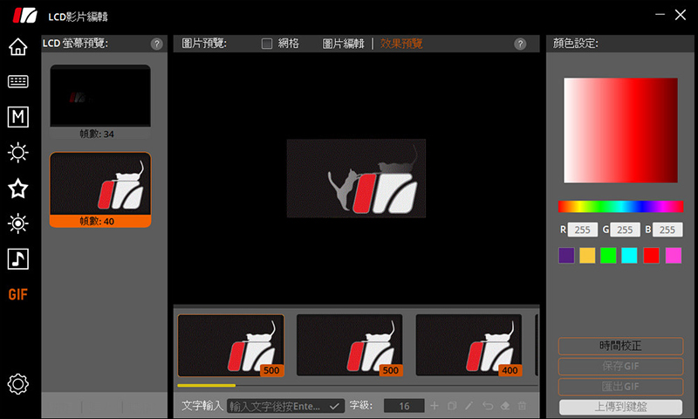
Task: Open the settings gear icon
Action: [x=17, y=384]
